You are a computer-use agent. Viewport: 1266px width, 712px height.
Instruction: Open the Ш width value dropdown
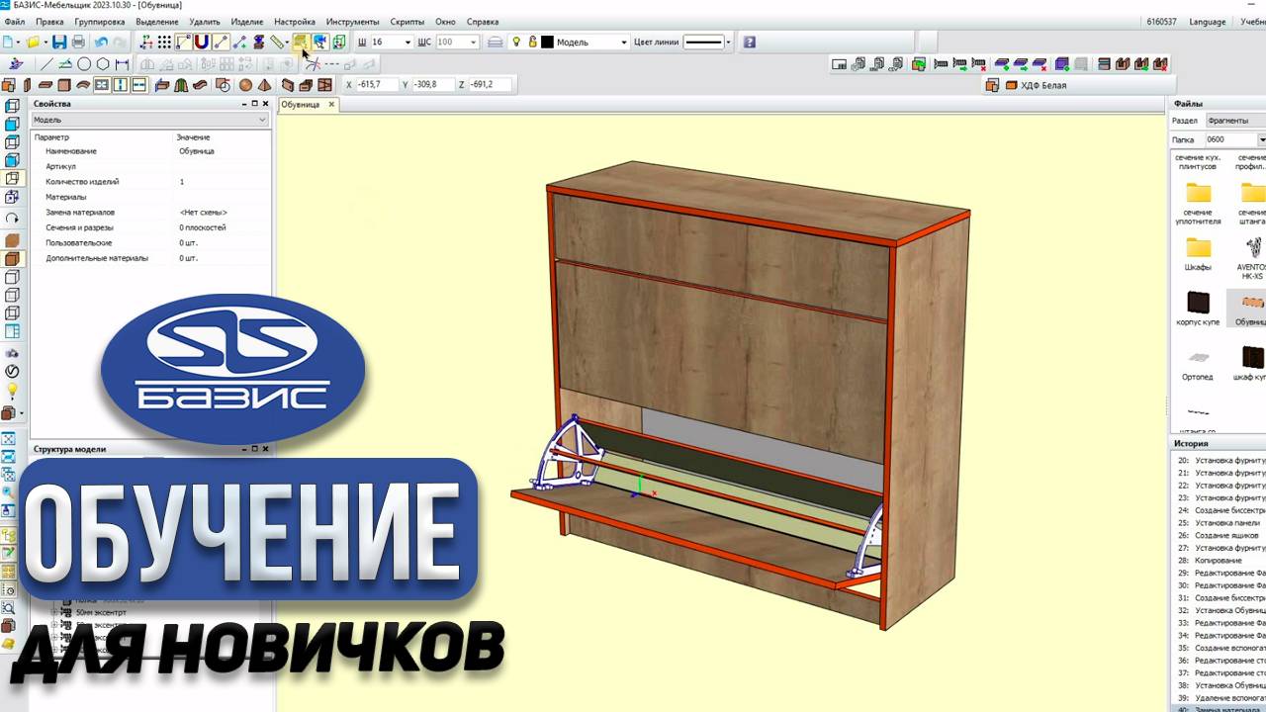[407, 43]
